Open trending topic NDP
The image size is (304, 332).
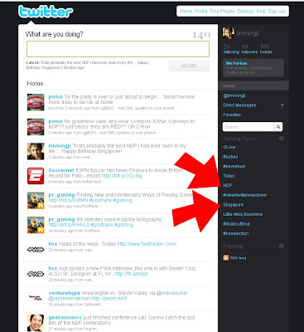click(x=228, y=185)
